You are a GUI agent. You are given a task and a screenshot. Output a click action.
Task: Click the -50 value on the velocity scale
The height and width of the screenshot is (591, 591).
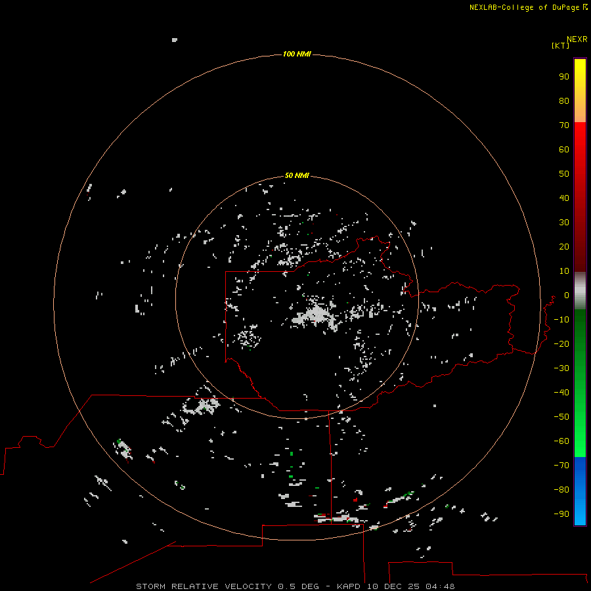[x=561, y=417]
